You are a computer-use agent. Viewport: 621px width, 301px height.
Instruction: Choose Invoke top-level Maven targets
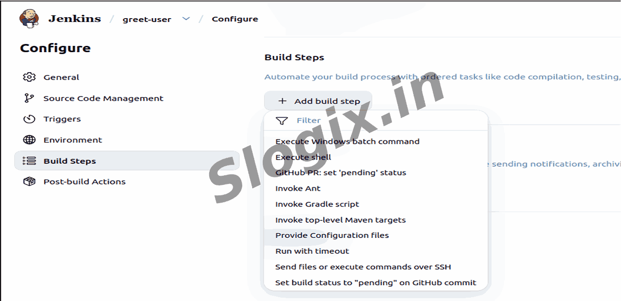click(340, 220)
